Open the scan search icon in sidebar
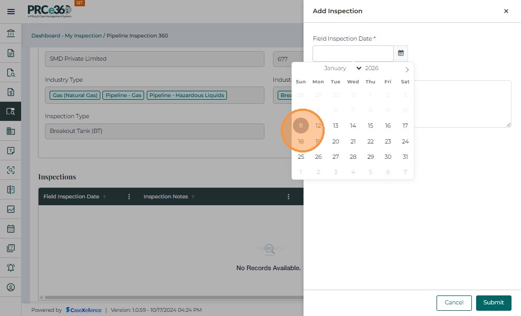The height and width of the screenshot is (316, 521). [x=11, y=170]
